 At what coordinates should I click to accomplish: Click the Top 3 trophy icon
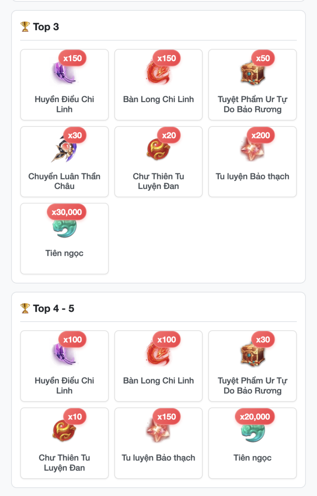[x=25, y=27]
